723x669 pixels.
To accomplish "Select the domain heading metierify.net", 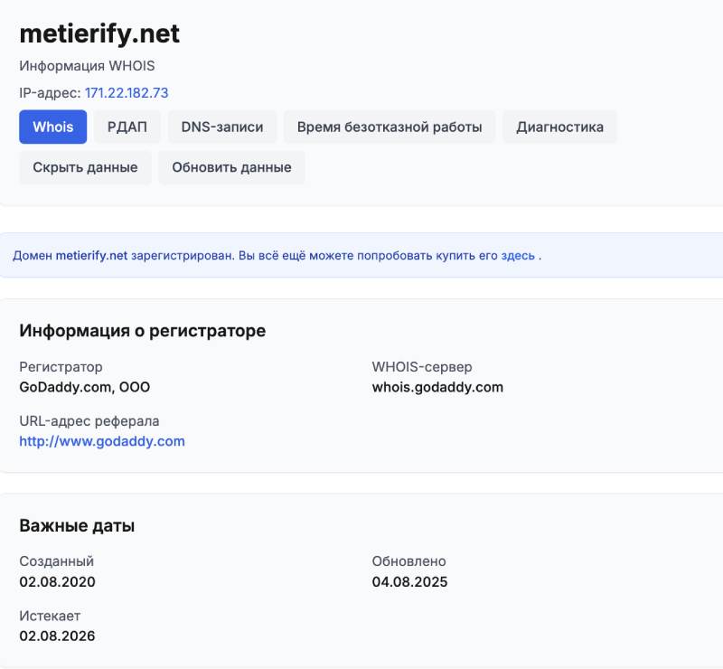I will 99,33.
